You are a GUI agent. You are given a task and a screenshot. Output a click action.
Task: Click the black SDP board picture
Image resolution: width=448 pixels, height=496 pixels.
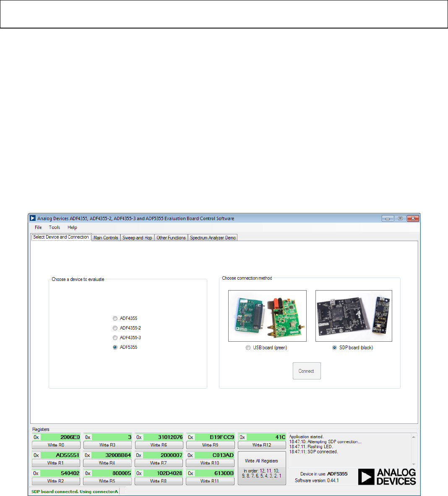(x=354, y=316)
